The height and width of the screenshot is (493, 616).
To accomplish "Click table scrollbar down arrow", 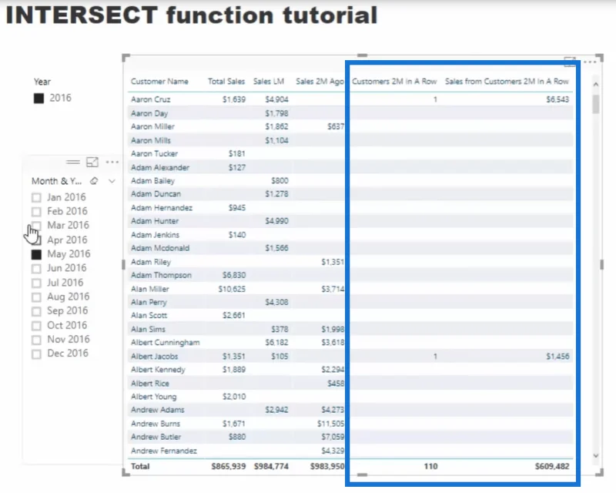I will coord(595,456).
